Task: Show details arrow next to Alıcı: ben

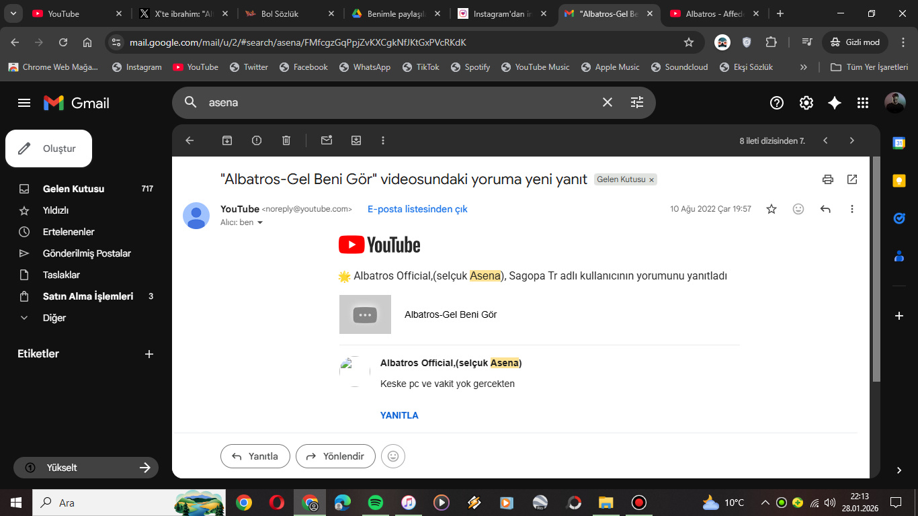Action: pos(260,222)
